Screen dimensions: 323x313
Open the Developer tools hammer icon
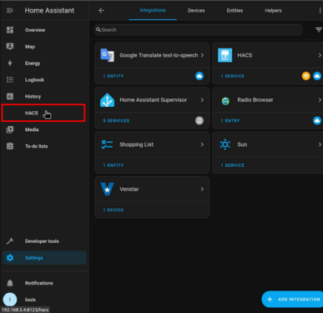coord(10,241)
